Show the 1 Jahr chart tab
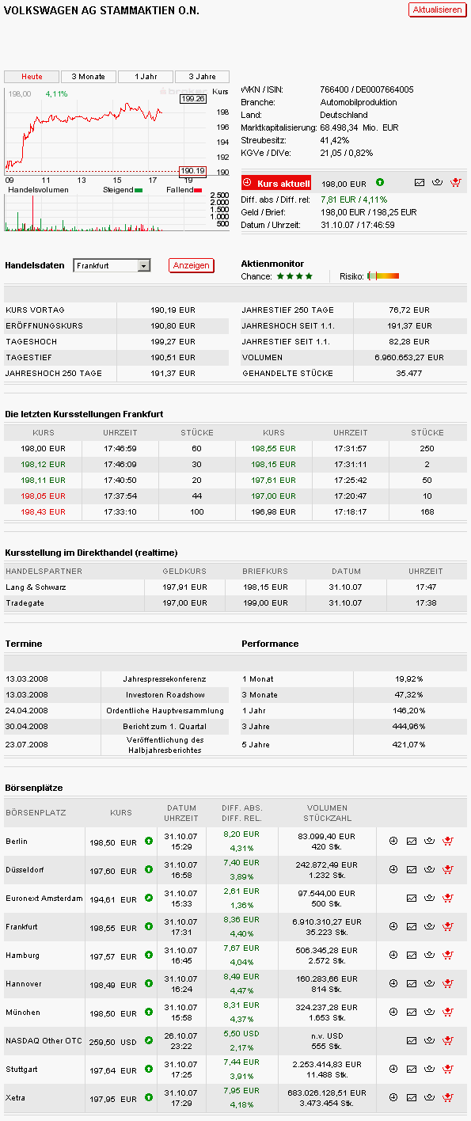The width and height of the screenshot is (471, 1121). 146,77
